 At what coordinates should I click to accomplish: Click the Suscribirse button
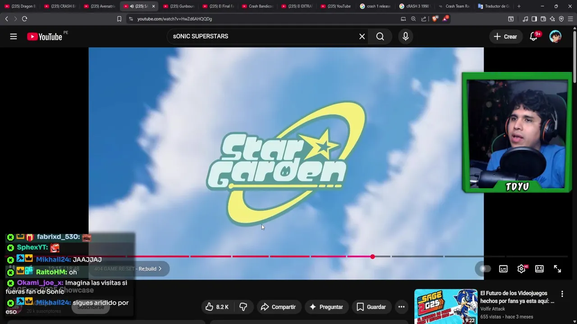[x=91, y=307]
